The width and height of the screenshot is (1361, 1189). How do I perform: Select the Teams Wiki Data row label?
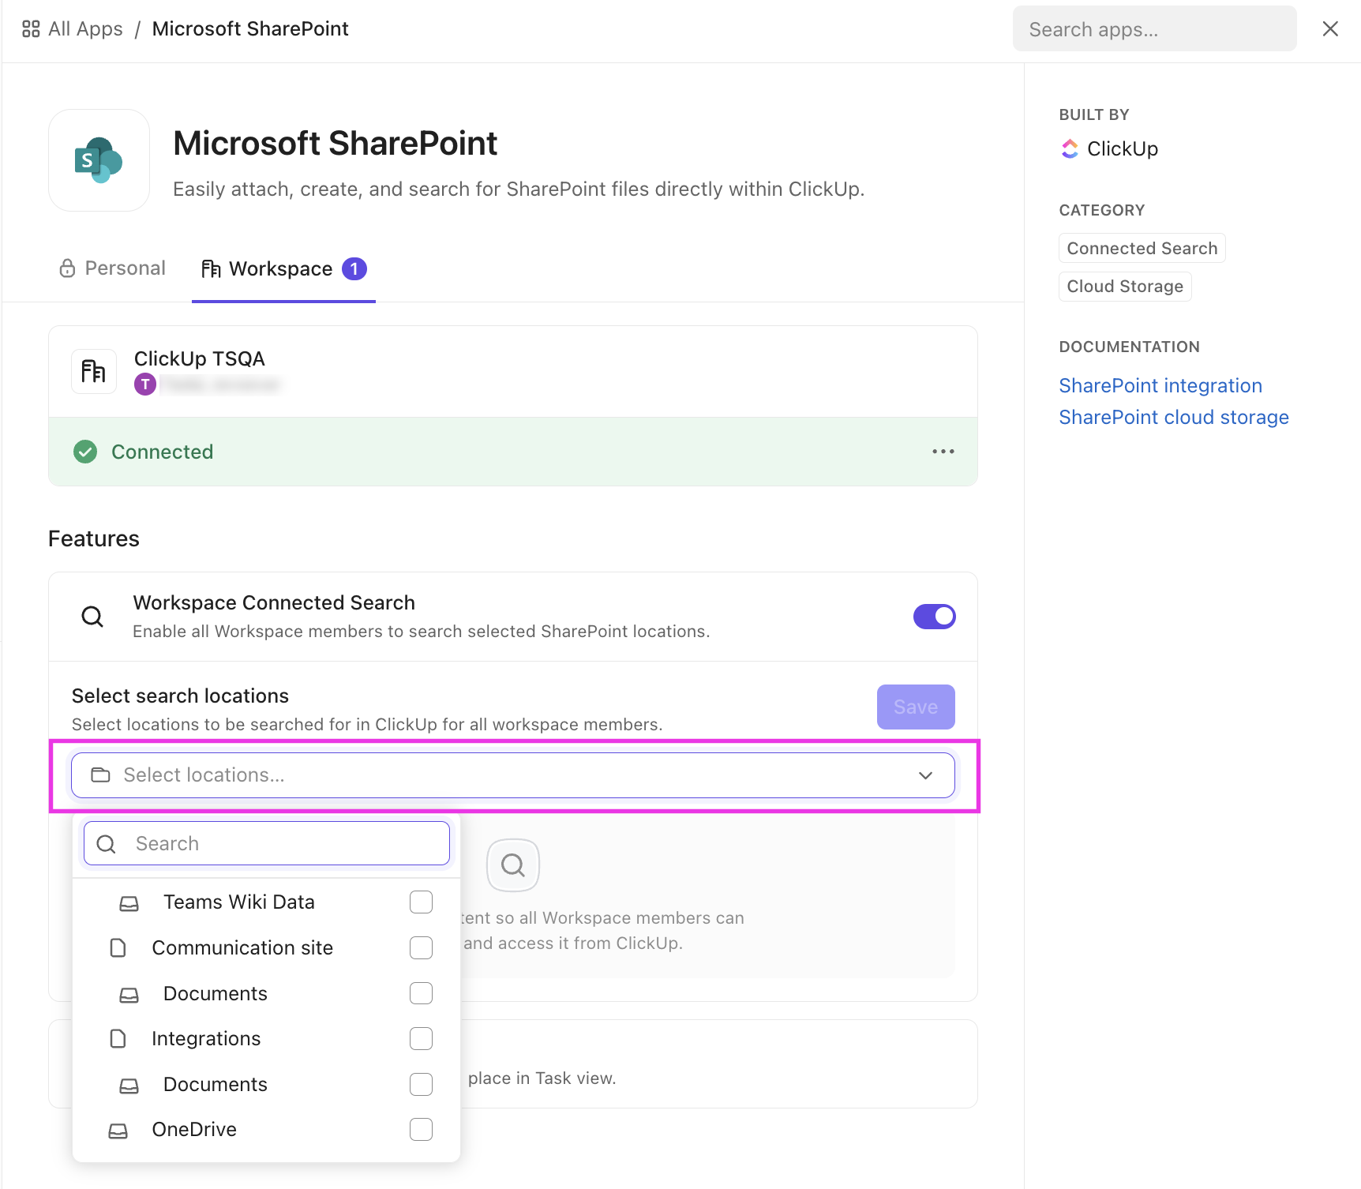pyautogui.click(x=239, y=902)
